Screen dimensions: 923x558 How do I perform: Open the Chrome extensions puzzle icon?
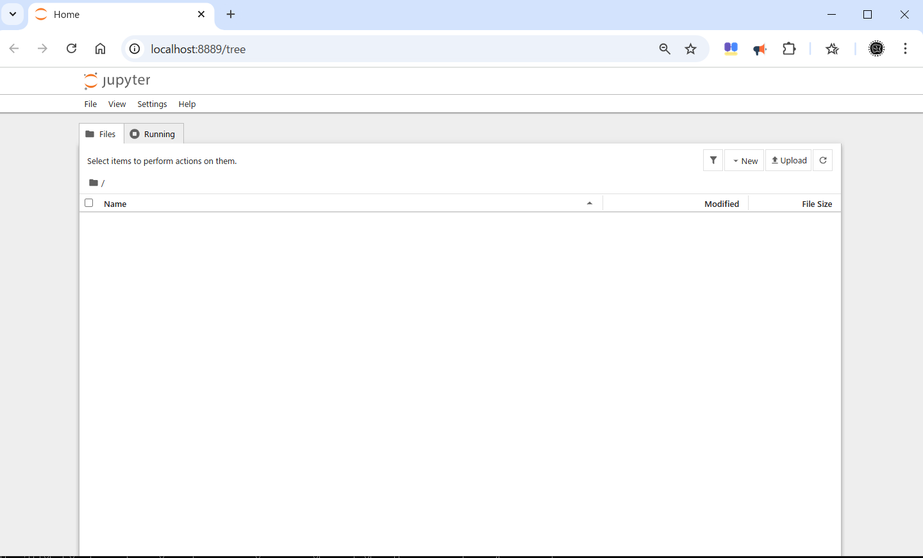pyautogui.click(x=789, y=48)
